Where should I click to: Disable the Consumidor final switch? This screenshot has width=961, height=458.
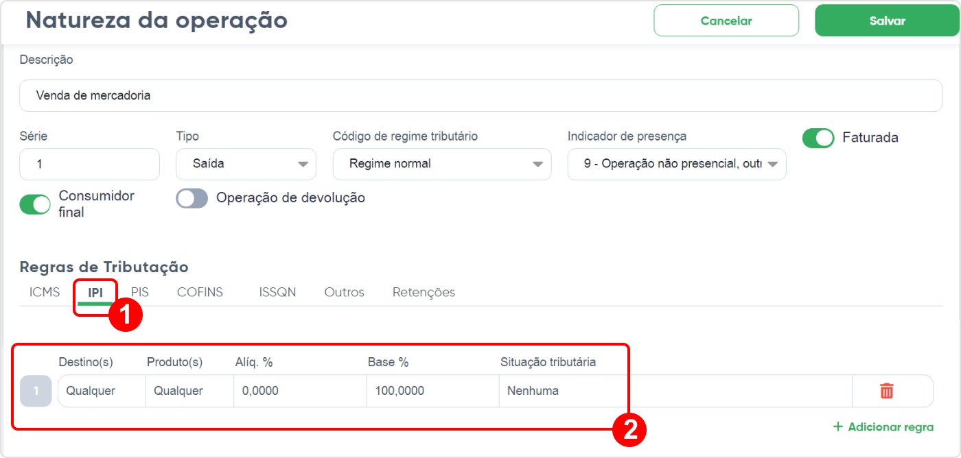(35, 204)
